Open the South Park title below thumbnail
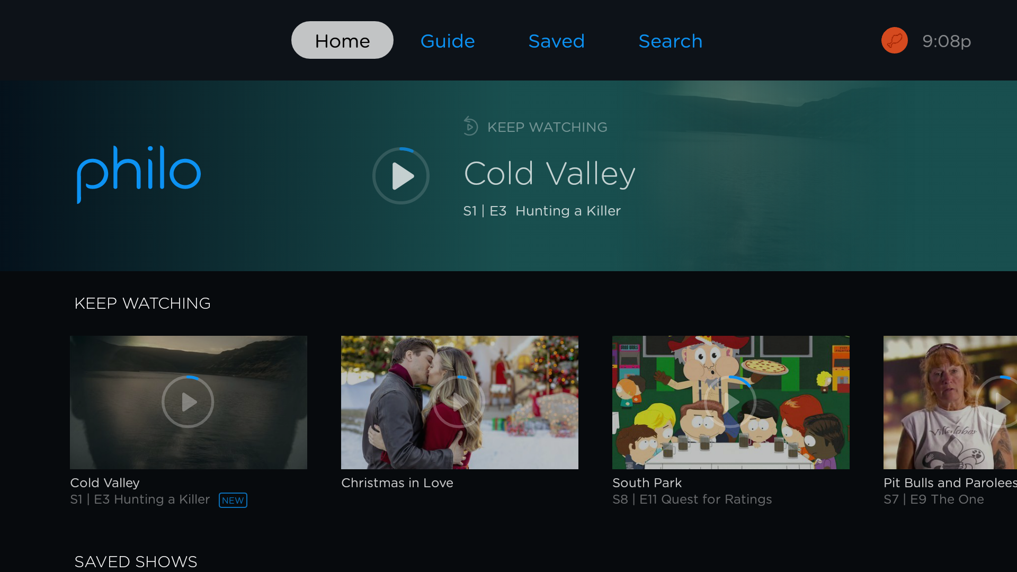The height and width of the screenshot is (572, 1017). coord(647,483)
